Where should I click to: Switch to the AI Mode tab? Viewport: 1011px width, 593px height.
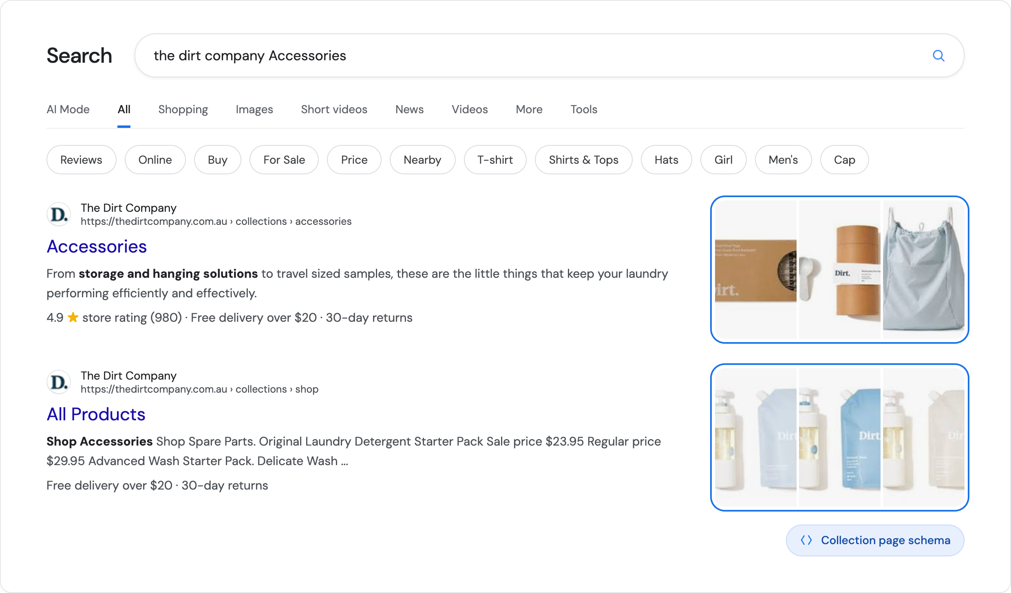[68, 109]
